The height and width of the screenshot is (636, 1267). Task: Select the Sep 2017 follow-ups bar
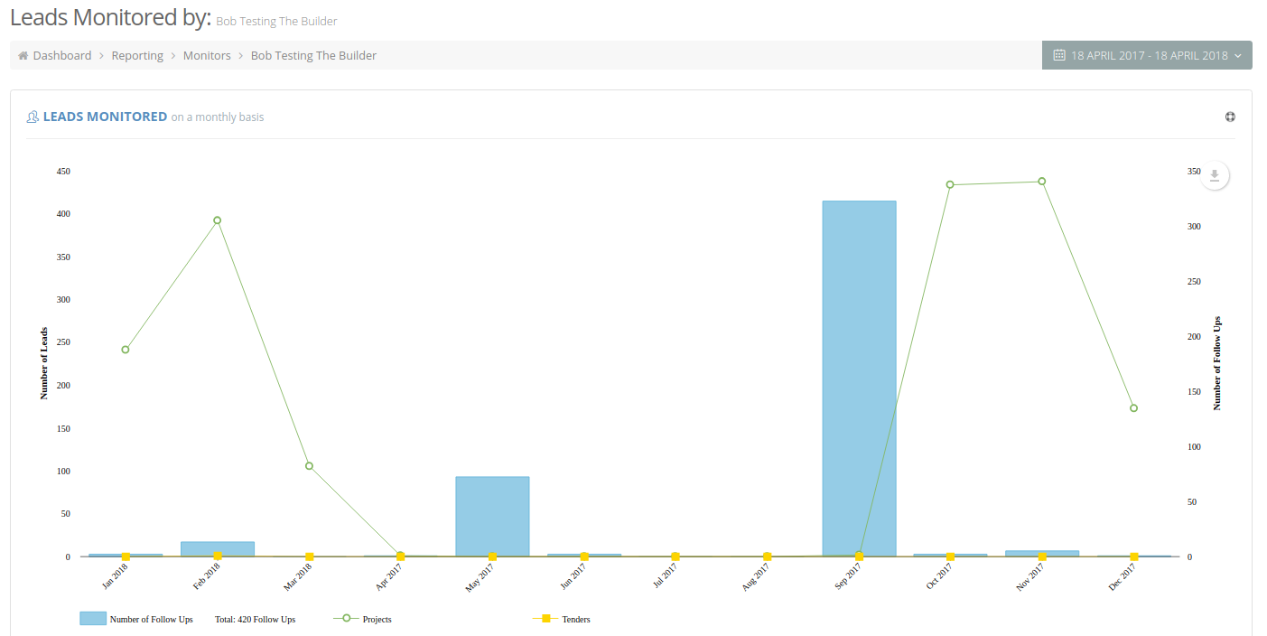(x=859, y=379)
